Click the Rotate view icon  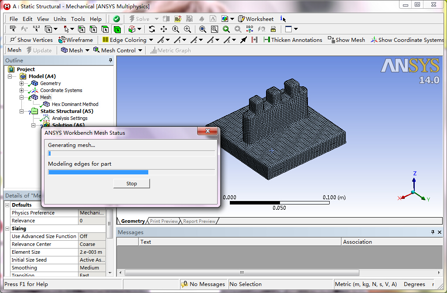(x=152, y=29)
